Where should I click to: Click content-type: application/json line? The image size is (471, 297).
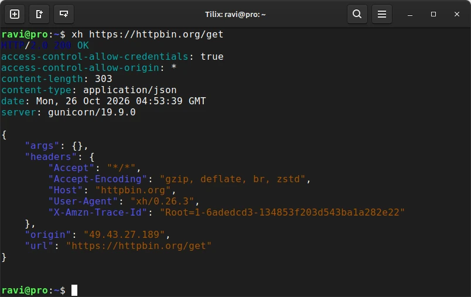[x=89, y=90]
